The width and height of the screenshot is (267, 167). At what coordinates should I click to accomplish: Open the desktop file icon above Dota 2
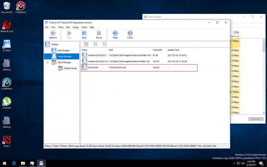click(7, 122)
